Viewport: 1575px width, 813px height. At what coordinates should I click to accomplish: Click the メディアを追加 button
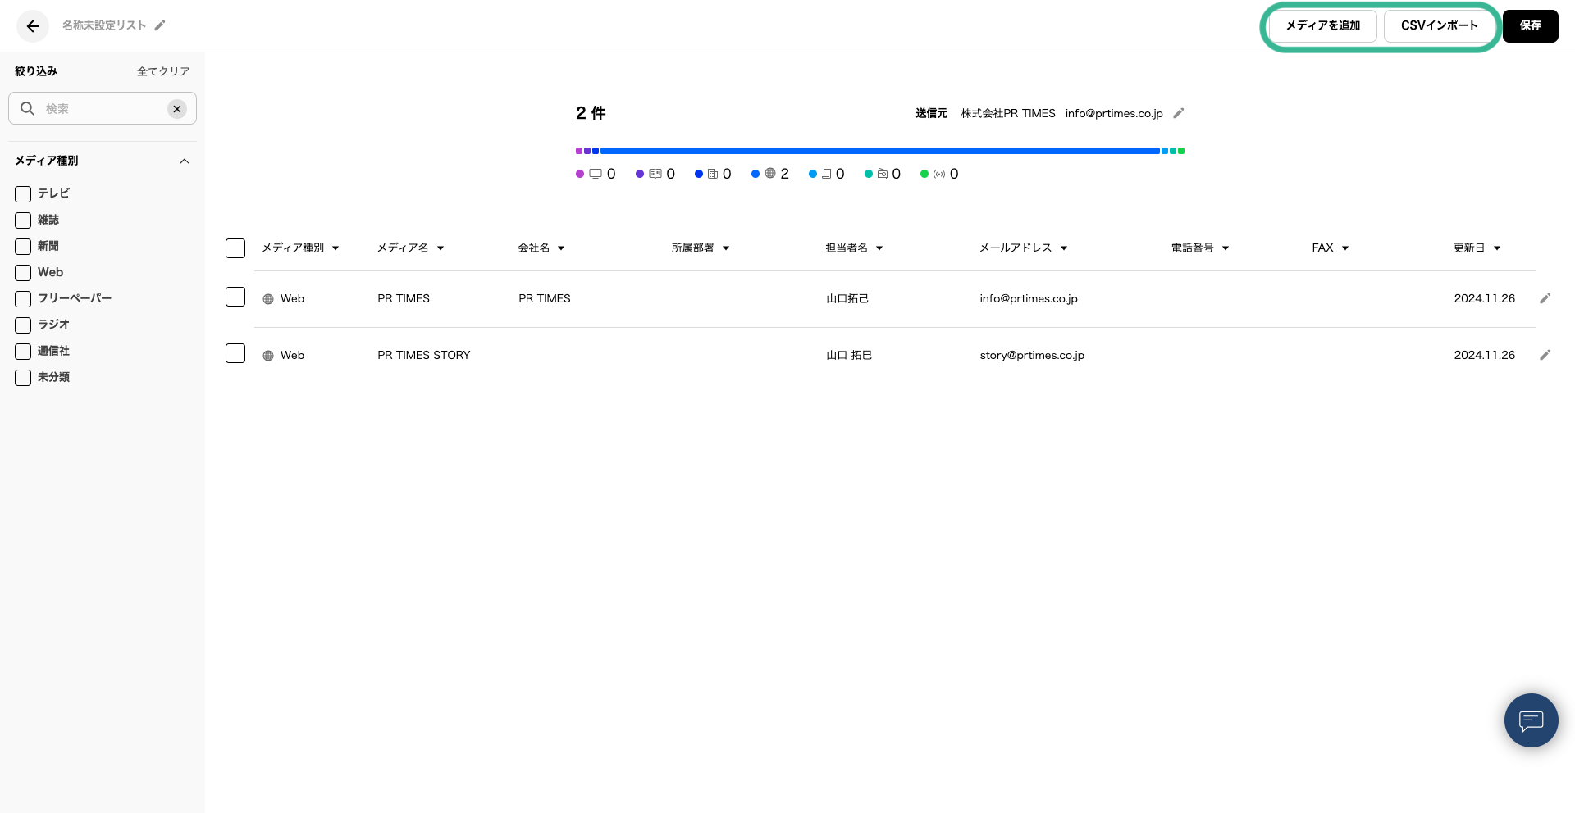tap(1322, 26)
